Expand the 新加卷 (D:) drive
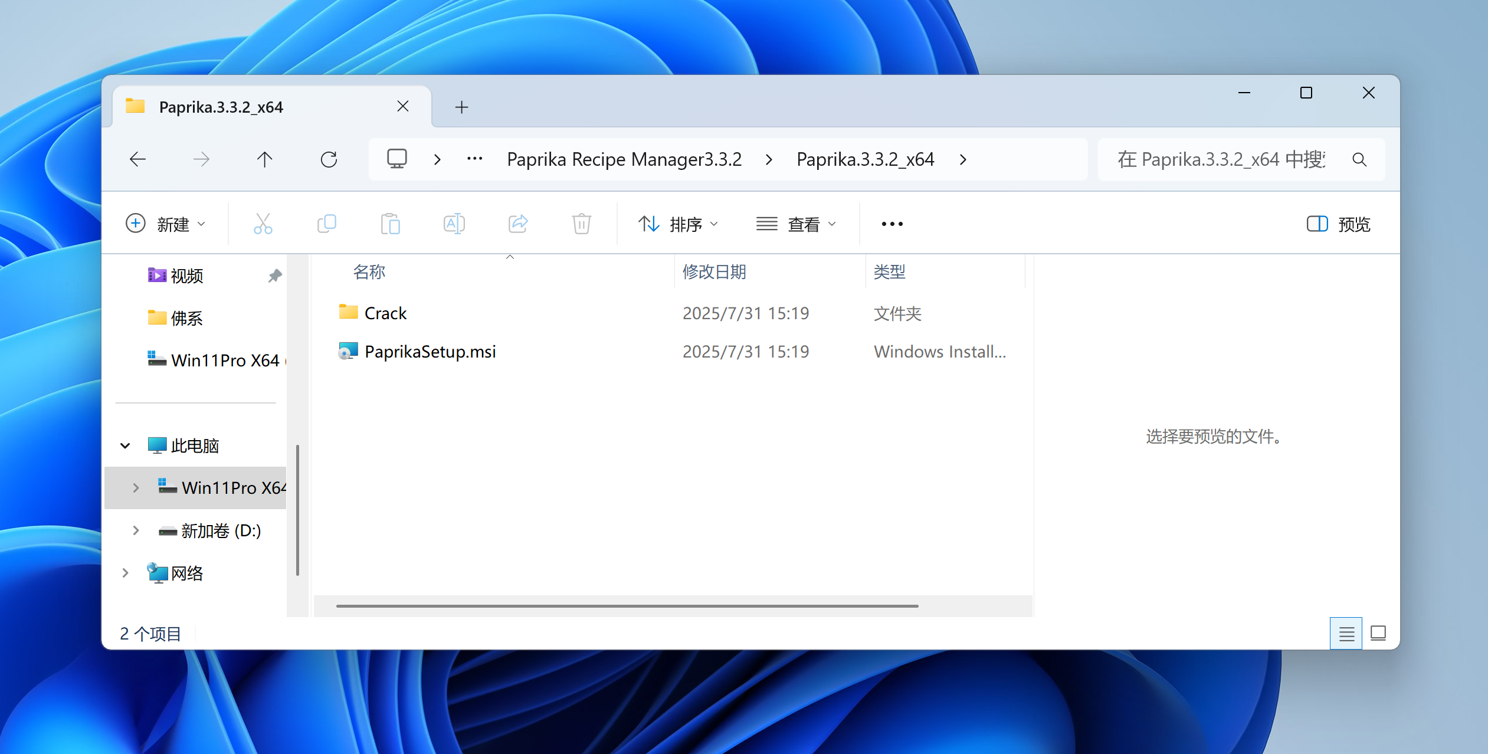The width and height of the screenshot is (1488, 754). tap(136, 530)
